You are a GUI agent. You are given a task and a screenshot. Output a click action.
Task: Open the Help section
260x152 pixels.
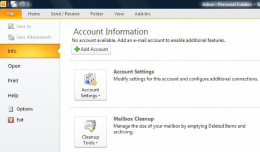tap(13, 96)
